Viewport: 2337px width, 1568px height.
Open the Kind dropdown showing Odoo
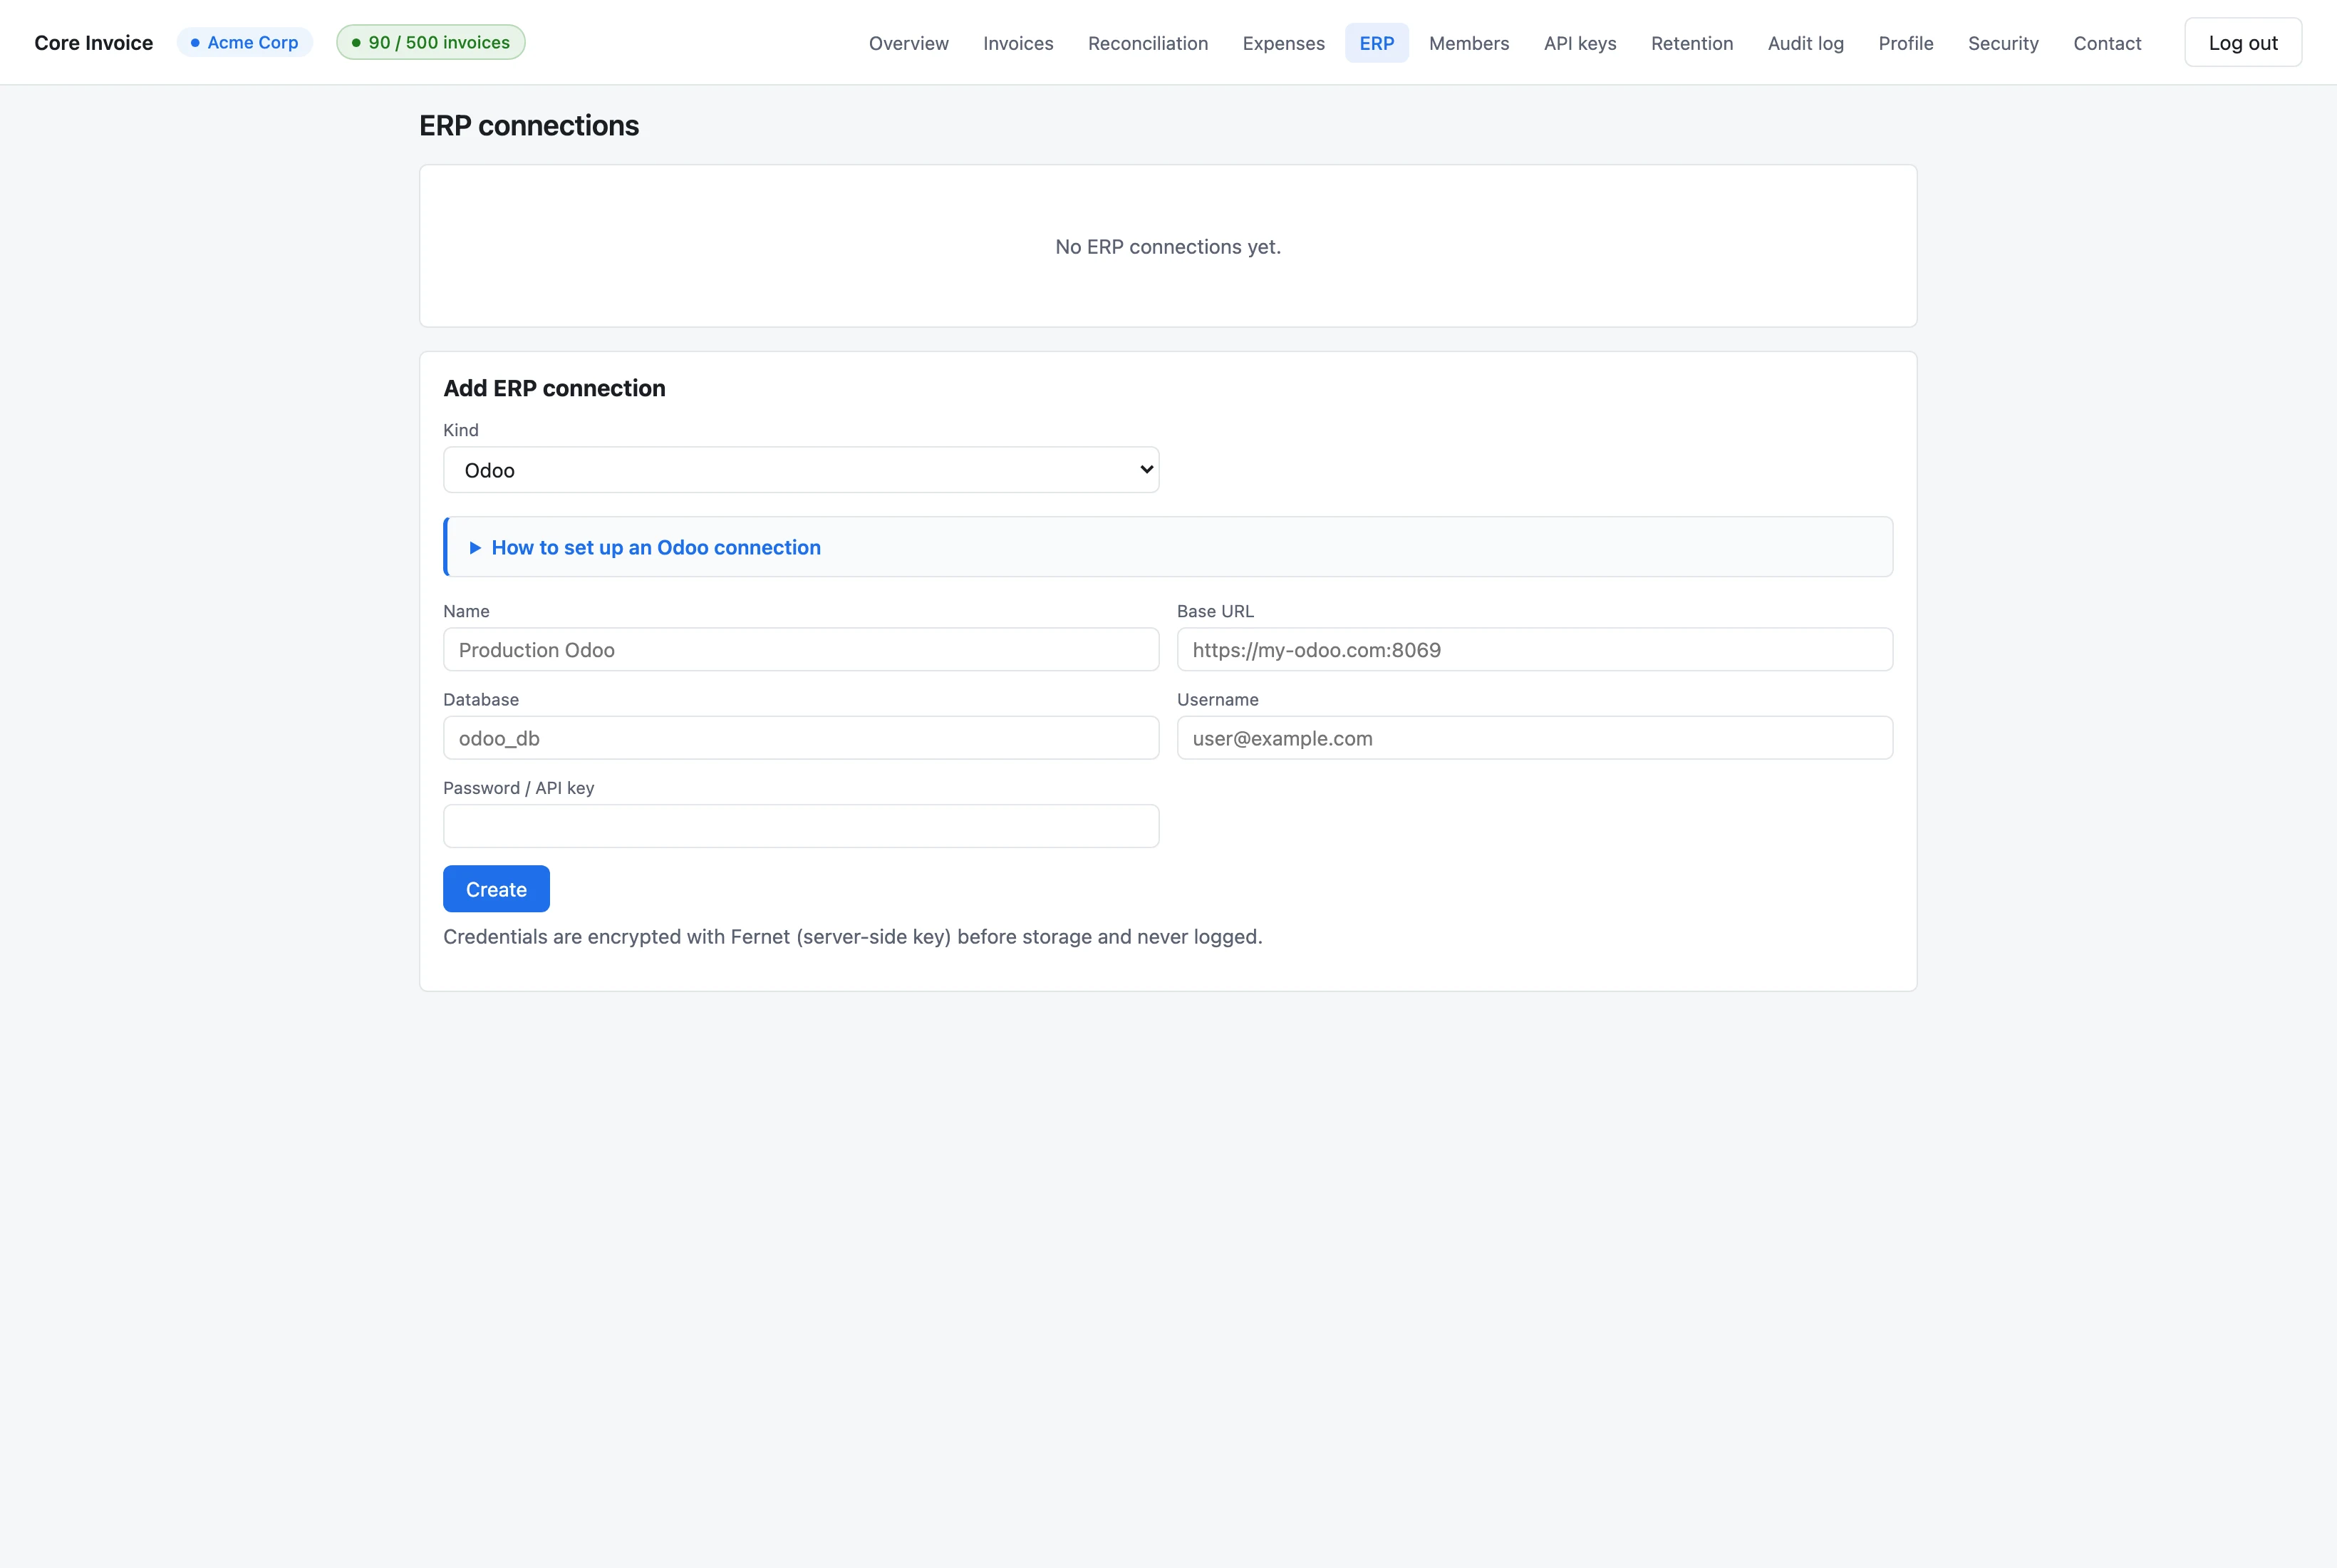(801, 470)
